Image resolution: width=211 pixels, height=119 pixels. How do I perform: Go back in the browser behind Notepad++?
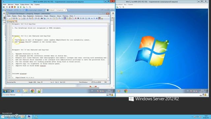click(4, 13)
